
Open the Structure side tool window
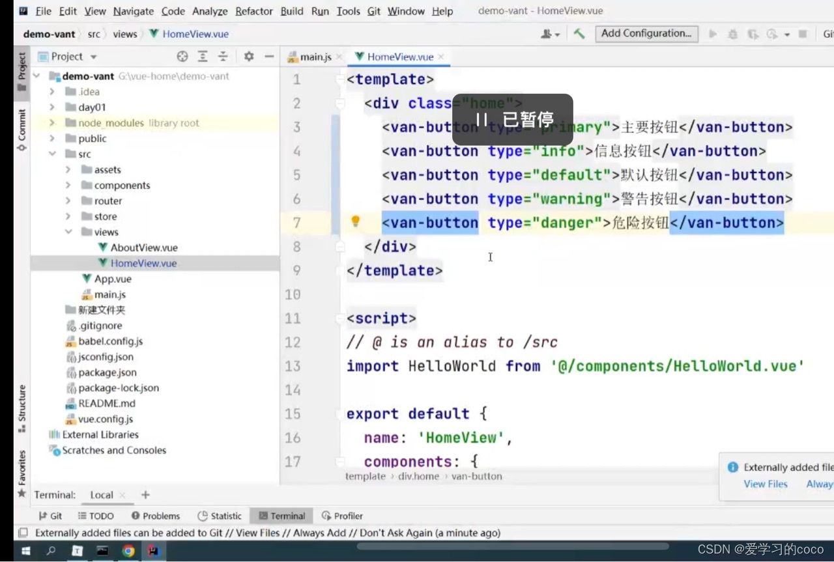(x=22, y=408)
